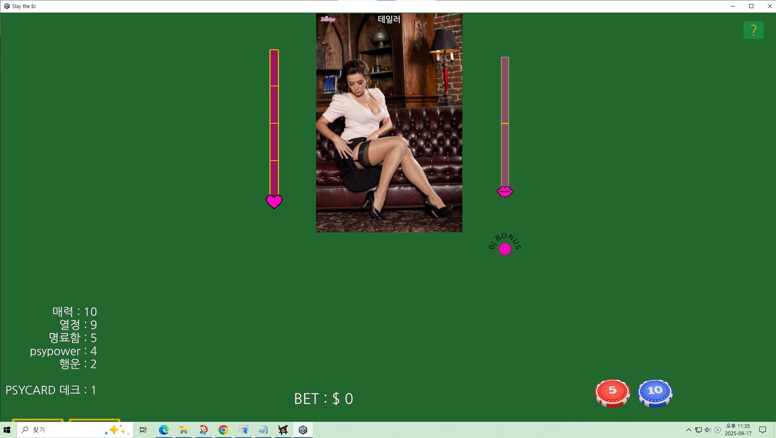Open the notification center on the taskbar
The image size is (776, 438).
[763, 430]
